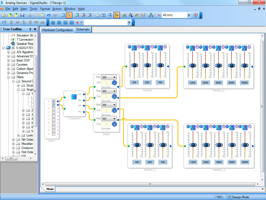Click the peak filter icon above Mid EQ1_2's 1200 band
Image resolution: width=266 pixels, height=200 pixels.
click(x=192, y=48)
